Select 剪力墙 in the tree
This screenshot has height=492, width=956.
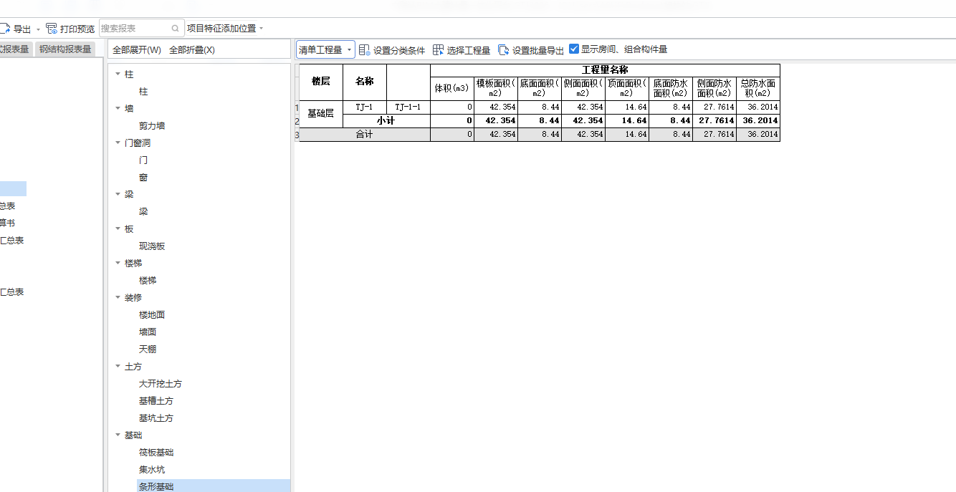click(152, 126)
